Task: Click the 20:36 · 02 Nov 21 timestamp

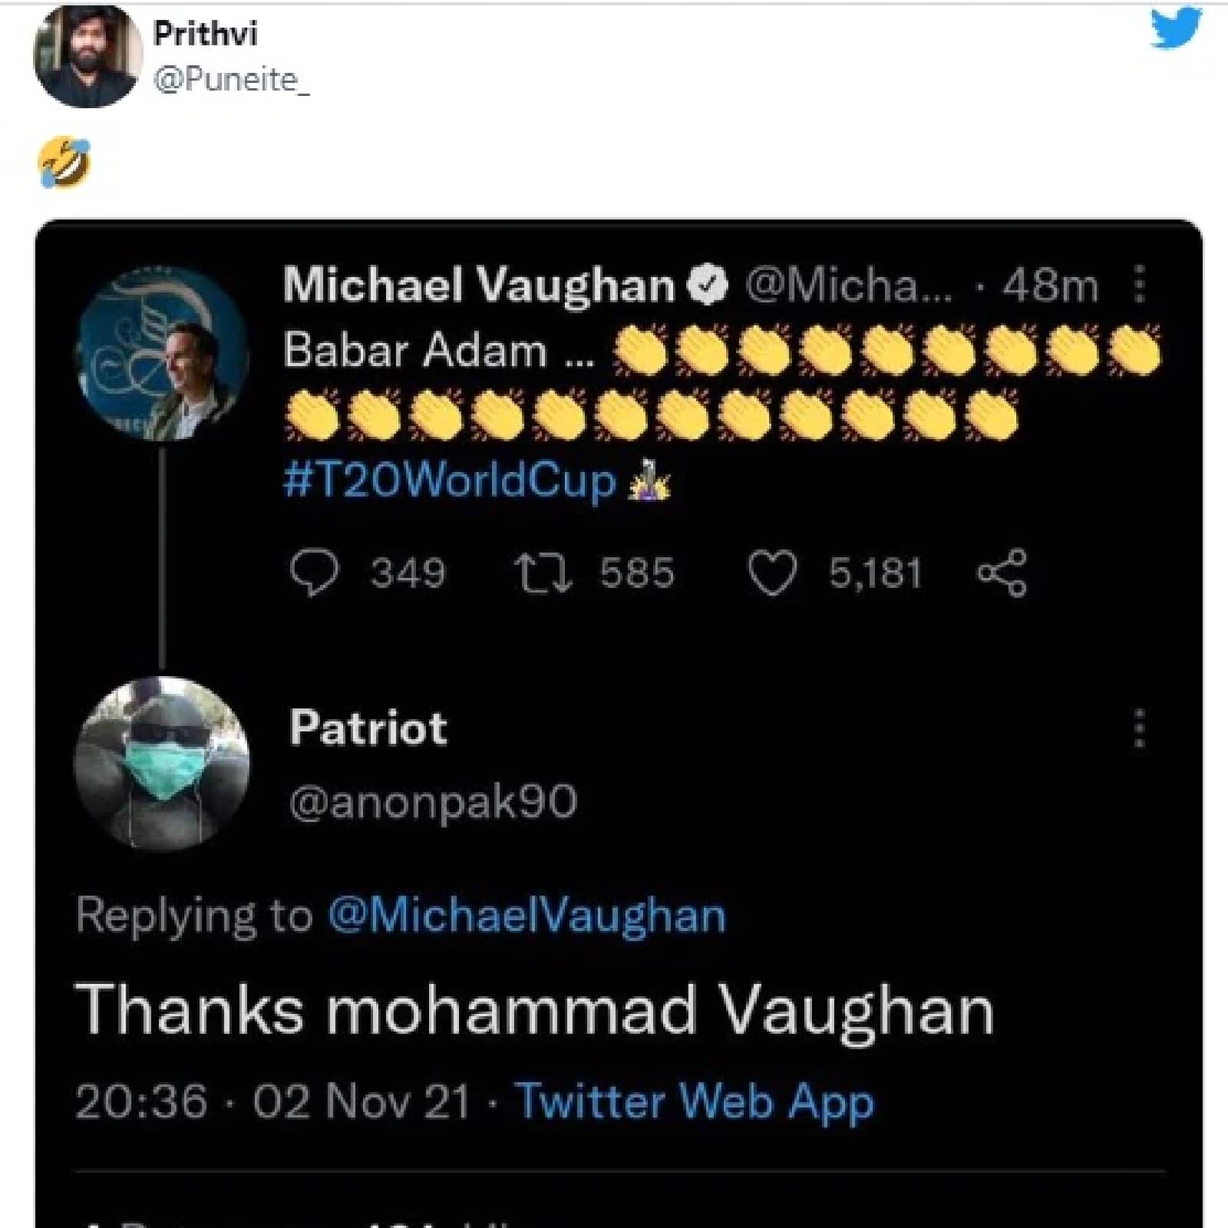Action: tap(272, 1101)
